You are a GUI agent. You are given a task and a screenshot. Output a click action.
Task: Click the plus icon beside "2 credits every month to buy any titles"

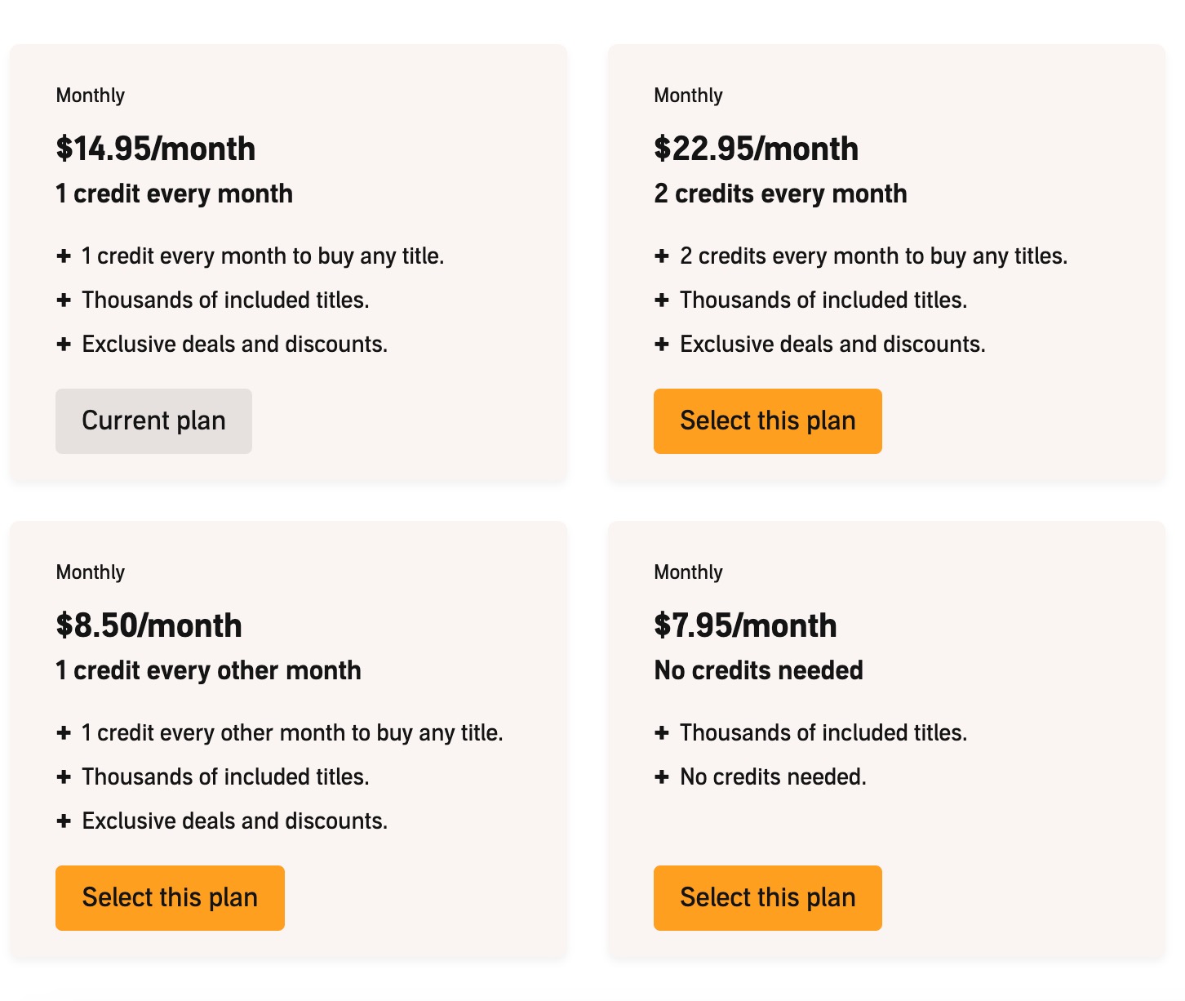tap(662, 256)
